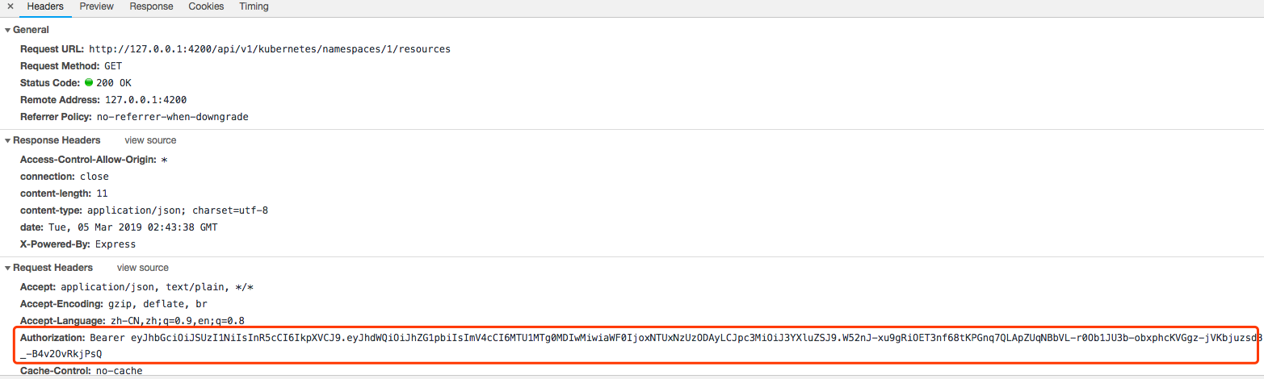
Task: Click view source beside Response Headers
Action: (x=150, y=140)
